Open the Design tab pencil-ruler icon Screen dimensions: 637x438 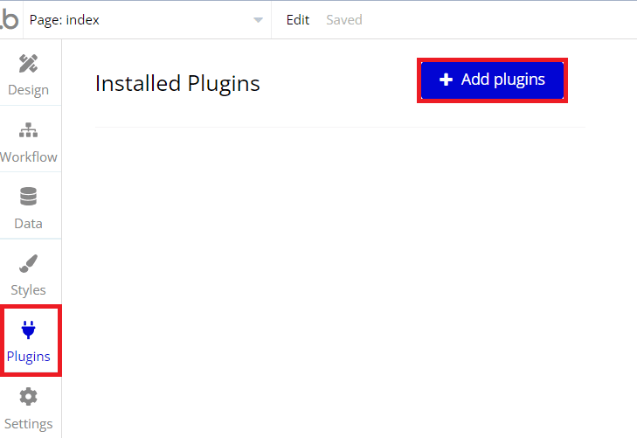point(29,64)
